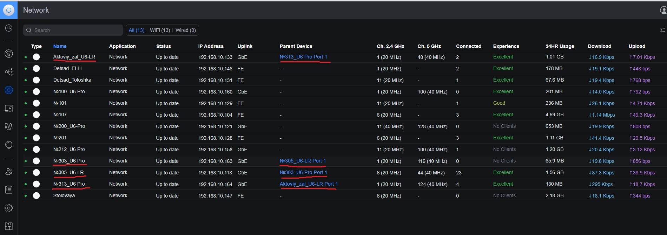Open the Client Devices icon in sidebar
The height and width of the screenshot is (235, 667).
pos(9,108)
